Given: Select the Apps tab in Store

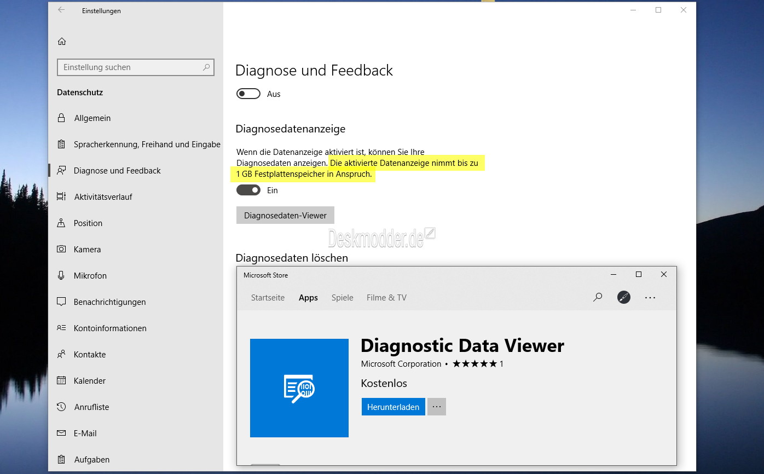Looking at the screenshot, I should tap(308, 298).
